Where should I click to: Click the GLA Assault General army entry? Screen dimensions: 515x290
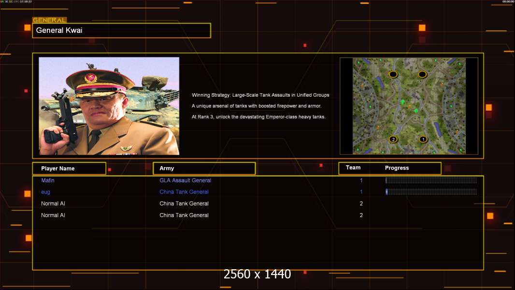coord(185,180)
